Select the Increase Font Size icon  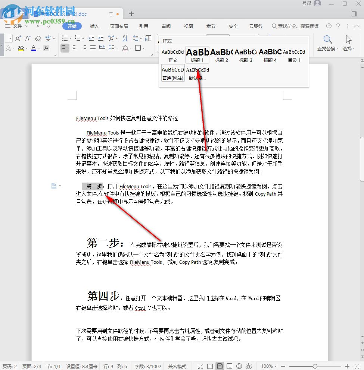(x=18, y=38)
